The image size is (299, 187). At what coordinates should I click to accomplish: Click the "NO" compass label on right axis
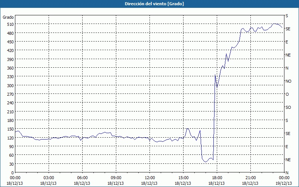click(x=288, y=81)
